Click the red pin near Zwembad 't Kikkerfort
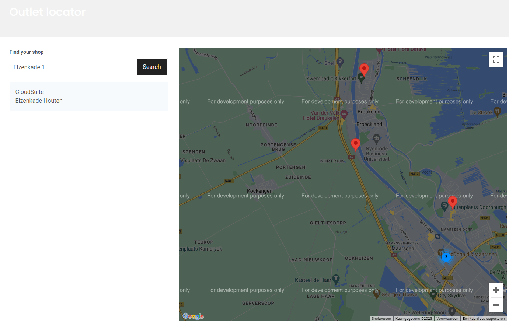Viewport: 509px width, 322px height. click(x=364, y=69)
